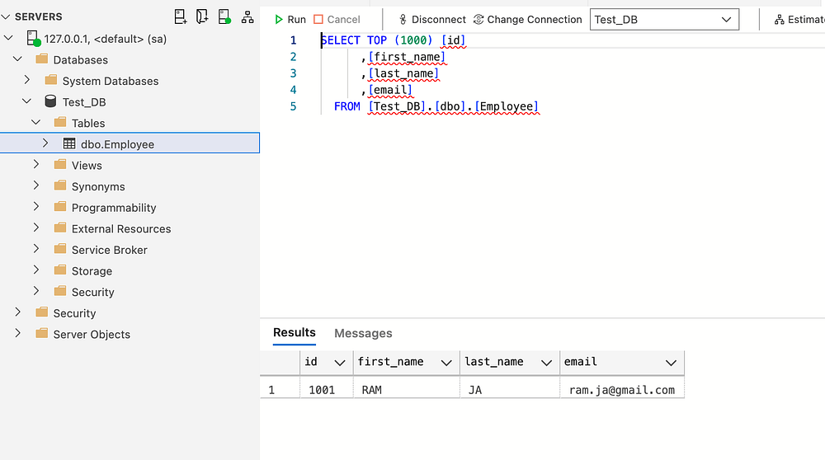Screen dimensions: 825x460
Task: Click the Databases folder icon
Action: 41,59
